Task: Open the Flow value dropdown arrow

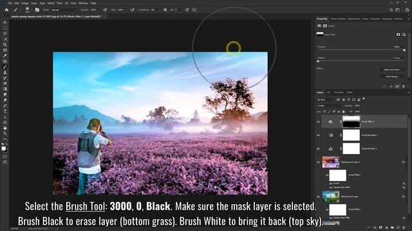Action: tap(127, 10)
